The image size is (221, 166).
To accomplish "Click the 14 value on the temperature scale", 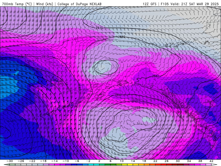I will pos(133,161).
